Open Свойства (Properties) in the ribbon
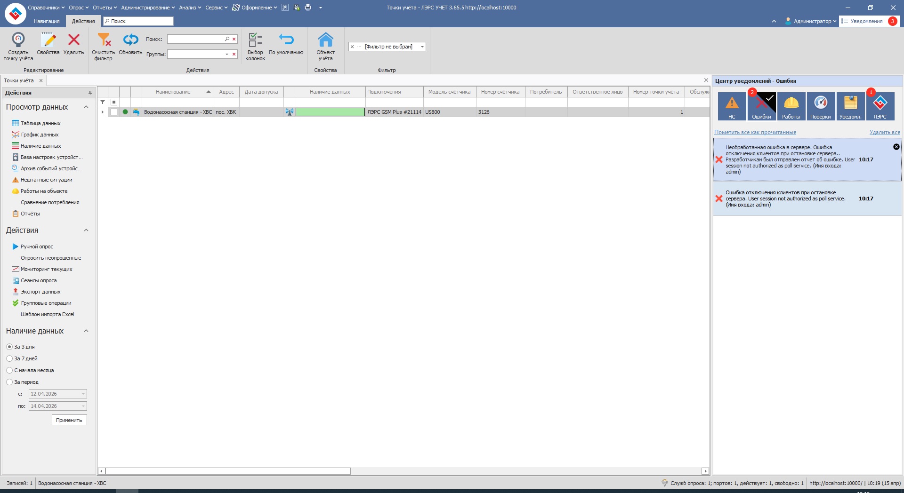The height and width of the screenshot is (493, 904). (x=48, y=40)
